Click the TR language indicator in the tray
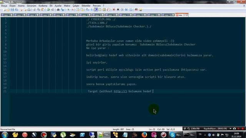246x138 pixels. [200, 135]
